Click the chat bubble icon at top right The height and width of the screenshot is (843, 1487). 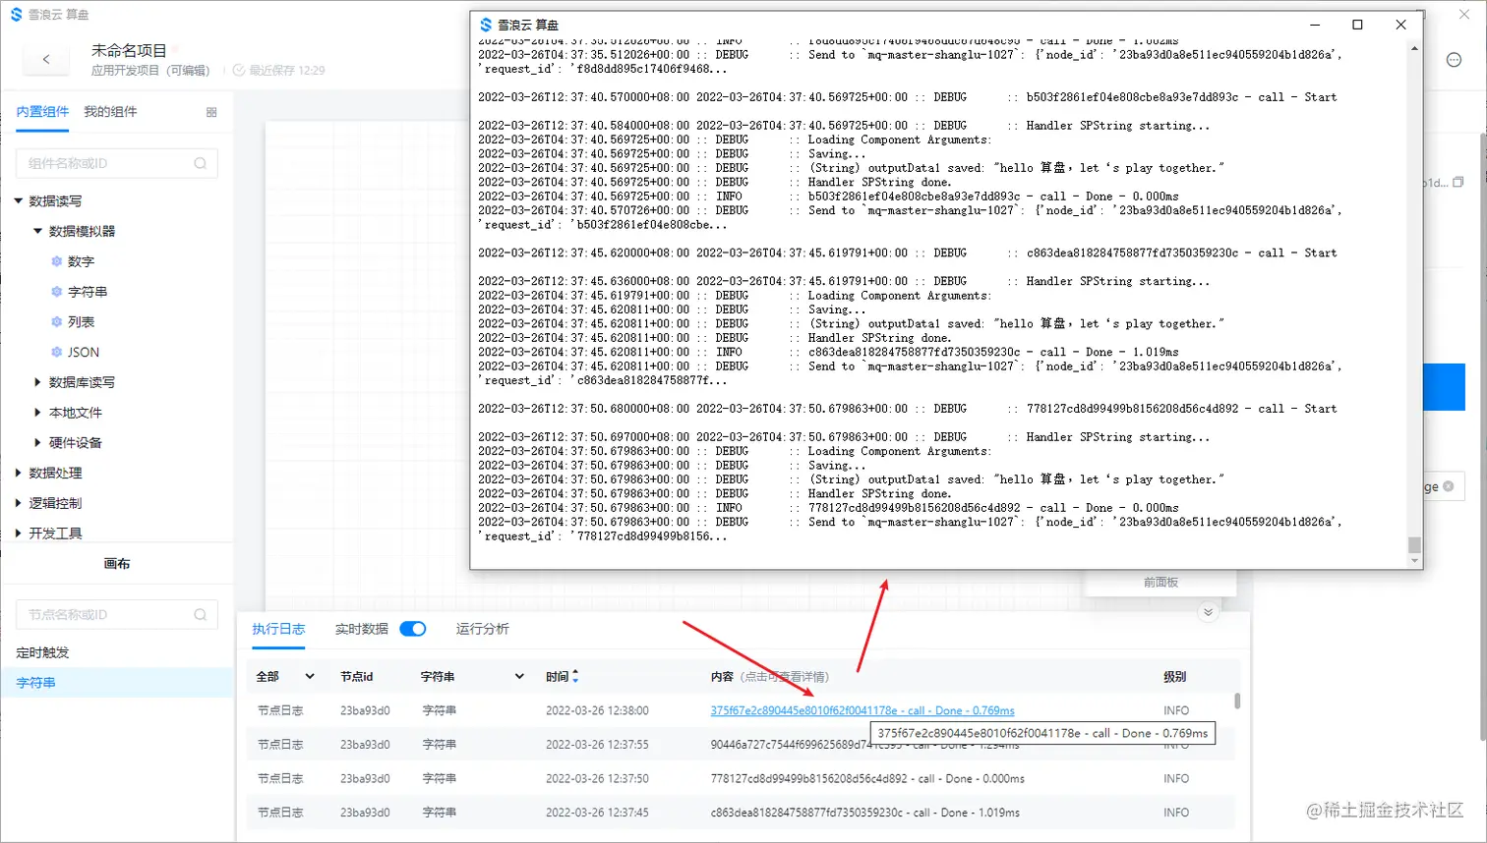1454,60
